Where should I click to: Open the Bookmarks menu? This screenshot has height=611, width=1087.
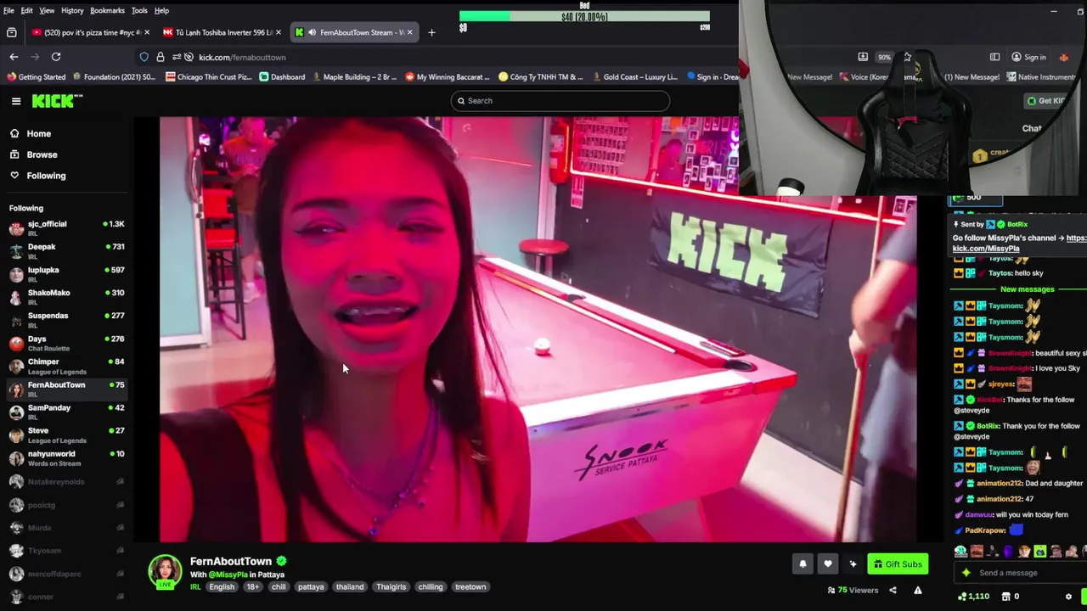[x=107, y=10]
